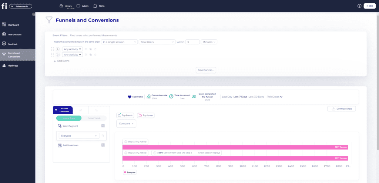Duplicate event step 2 with copy icon
379x183 pixels.
(91, 54)
